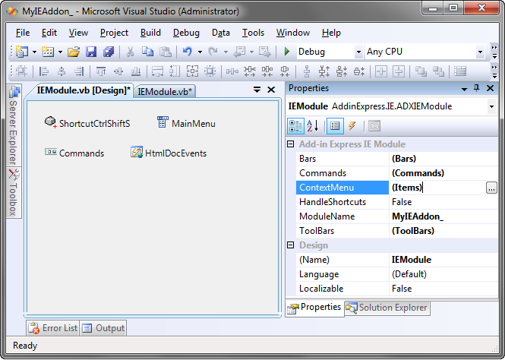Screen dimensions: 505x360
Task: Click the Save All icon
Action: tap(109, 52)
